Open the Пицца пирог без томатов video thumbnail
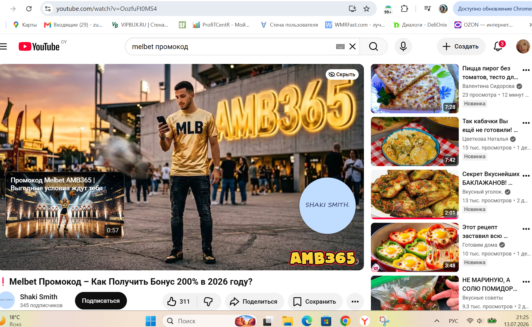Screen dimensions: 532x327 coord(415,88)
